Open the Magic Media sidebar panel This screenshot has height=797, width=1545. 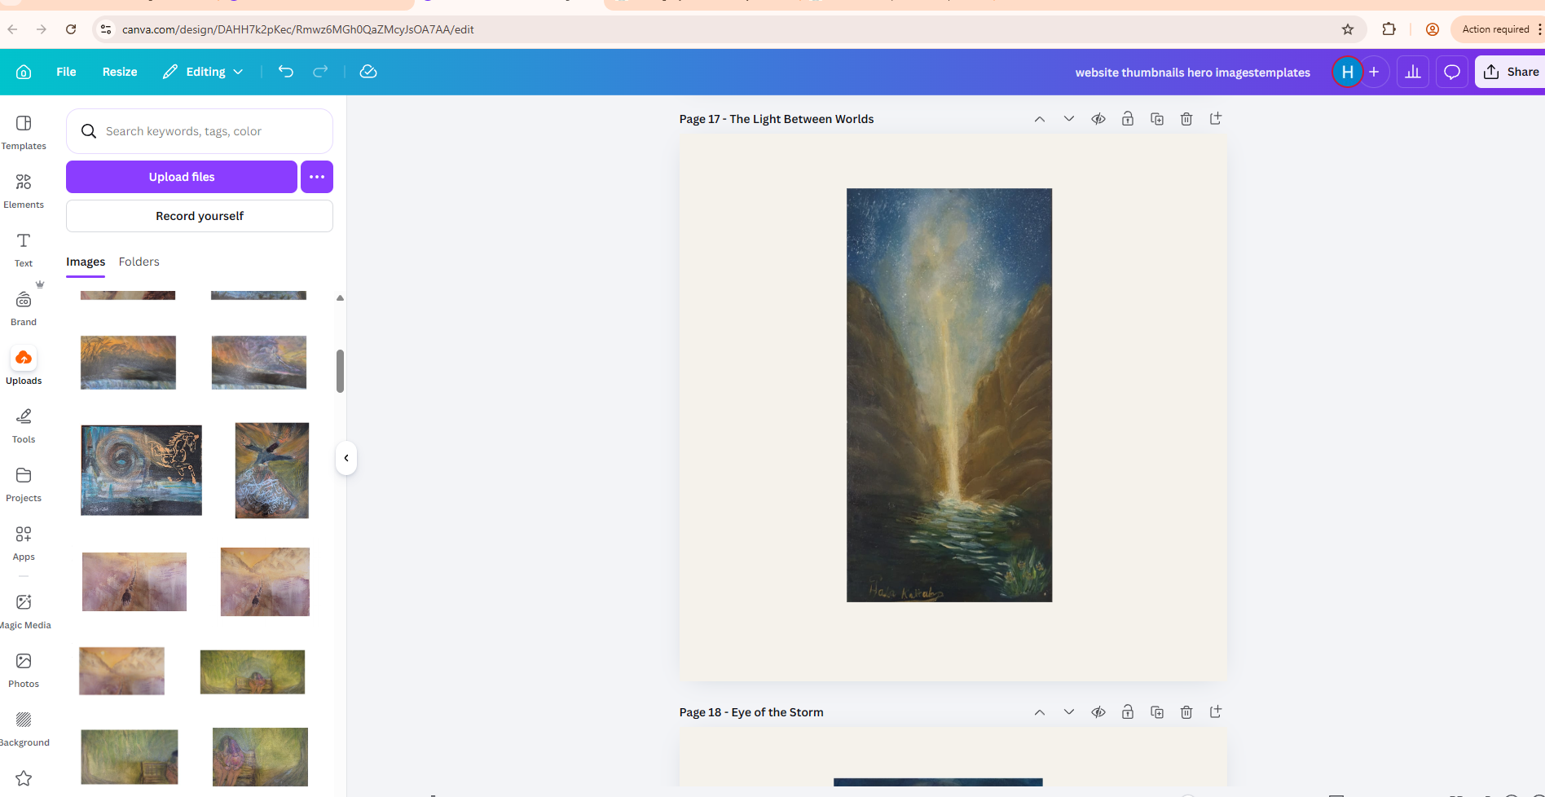coord(24,611)
